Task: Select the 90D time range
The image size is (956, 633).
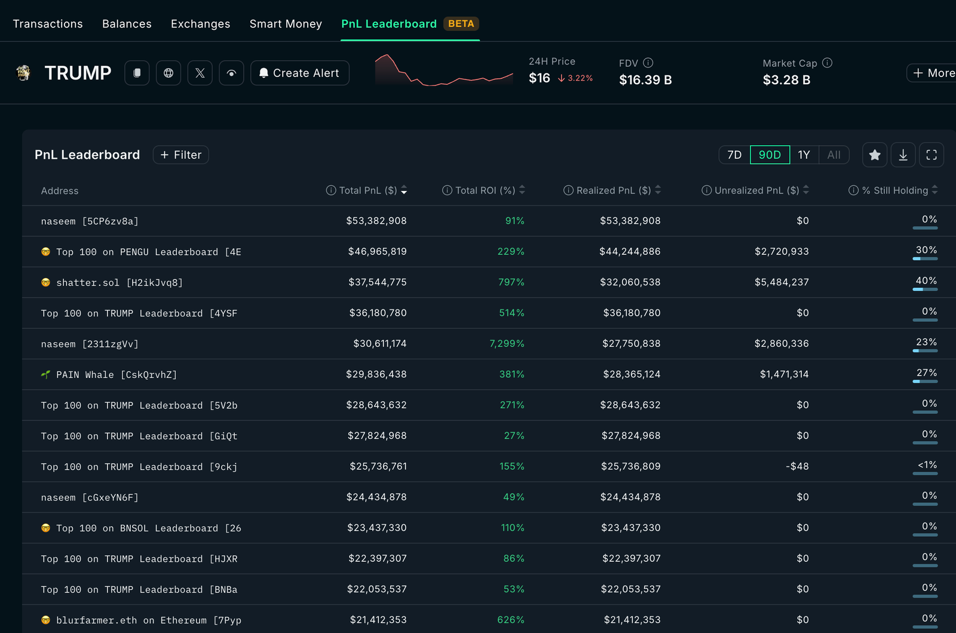Action: click(770, 155)
